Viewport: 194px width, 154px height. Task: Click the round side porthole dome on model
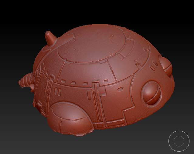[x=151, y=93]
